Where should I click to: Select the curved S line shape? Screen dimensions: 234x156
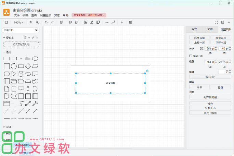pos(21,104)
